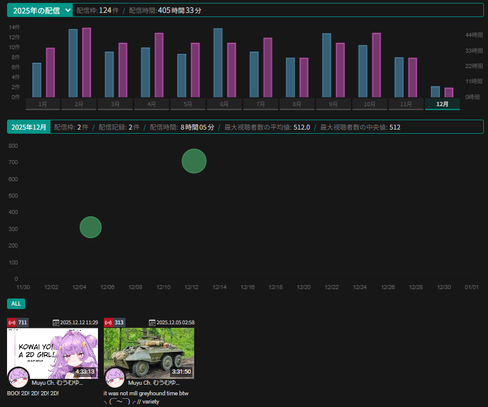Click the 313 peak viewer count

(119, 323)
